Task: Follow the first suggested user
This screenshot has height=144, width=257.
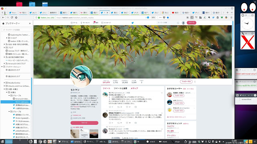Action: point(178,96)
